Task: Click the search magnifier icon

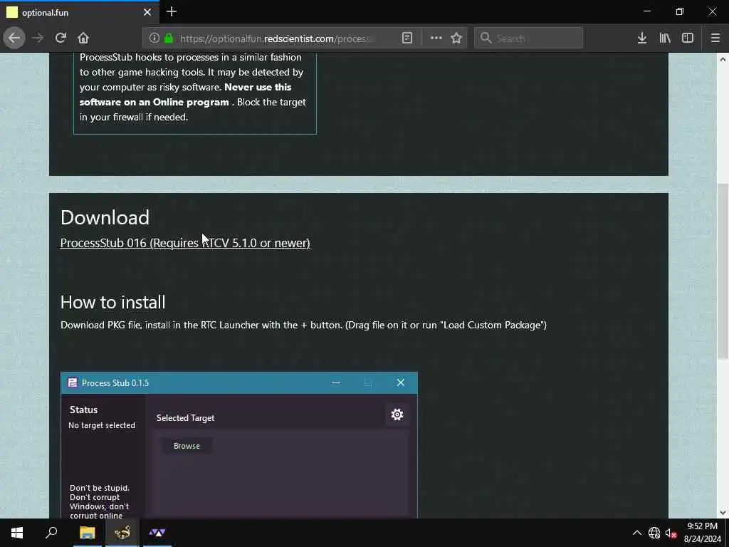Action: point(486,38)
